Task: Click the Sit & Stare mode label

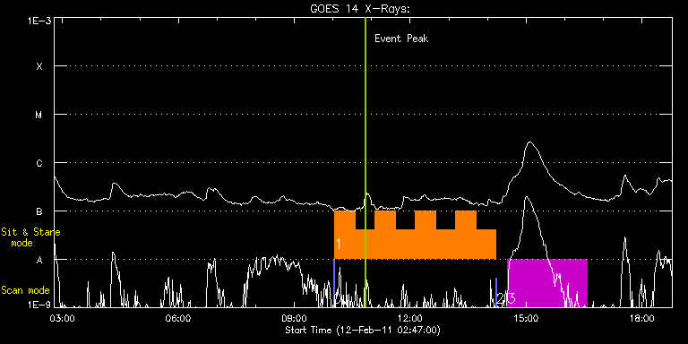Action: tap(30, 237)
